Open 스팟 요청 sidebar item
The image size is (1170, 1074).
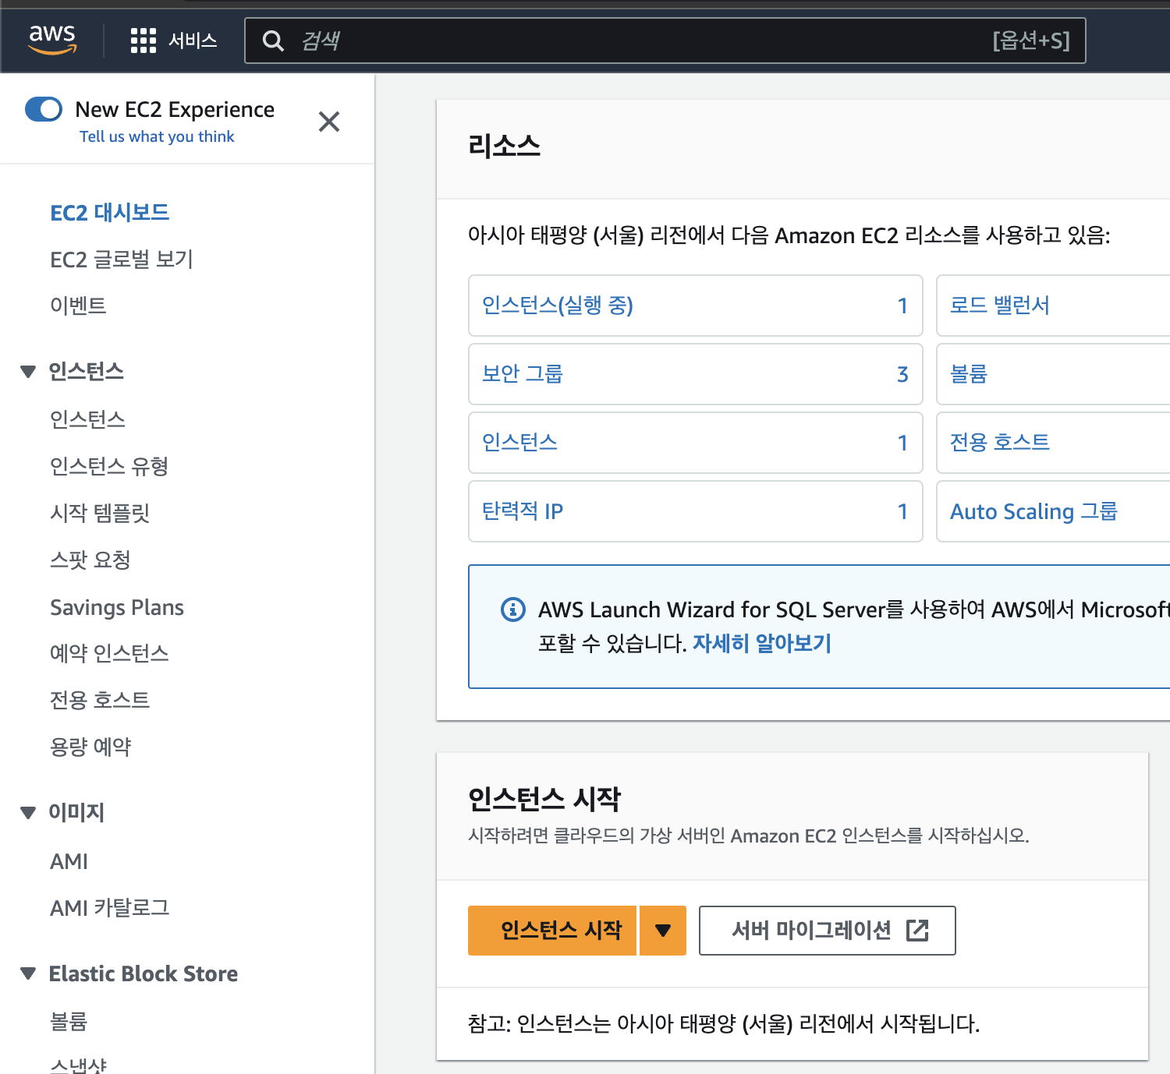point(90,560)
